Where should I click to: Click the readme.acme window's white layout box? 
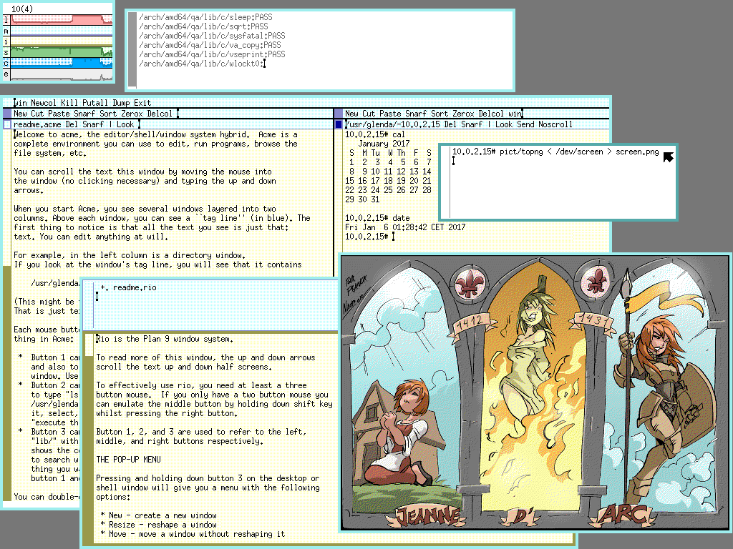[7, 124]
